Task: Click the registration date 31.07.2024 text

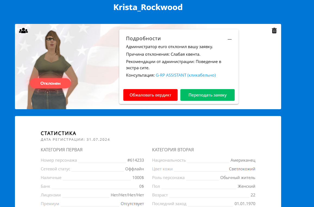Action: [98, 140]
